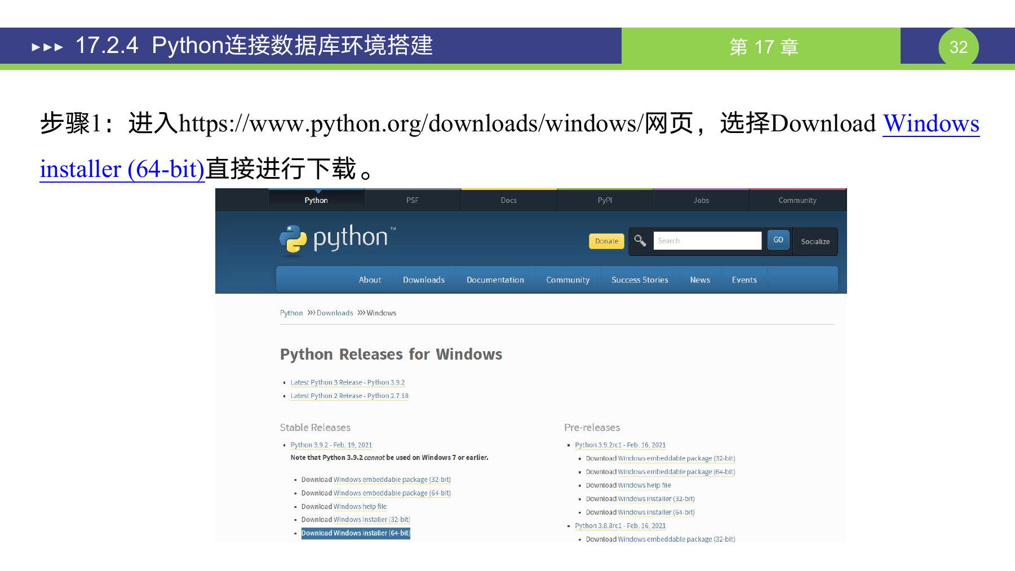Open the Downloads navigation menu
This screenshot has height=571, width=1015.
click(424, 280)
